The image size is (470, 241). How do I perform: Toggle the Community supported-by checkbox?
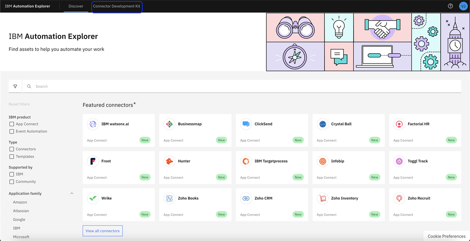[x=12, y=182]
